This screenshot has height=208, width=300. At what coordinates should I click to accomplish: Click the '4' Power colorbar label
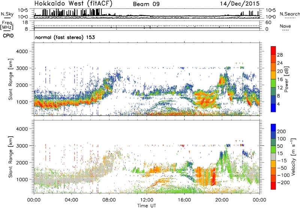click(x=279, y=104)
